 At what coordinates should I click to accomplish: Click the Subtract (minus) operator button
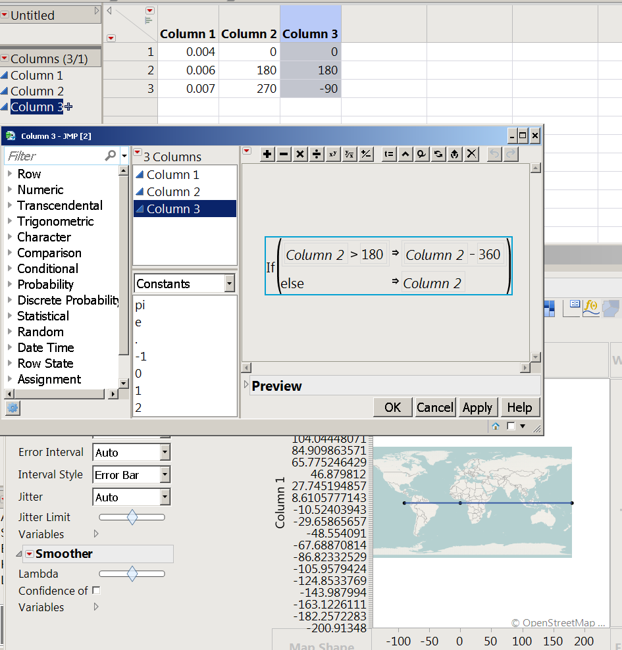(284, 154)
